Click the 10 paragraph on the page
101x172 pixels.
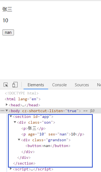click(5, 20)
